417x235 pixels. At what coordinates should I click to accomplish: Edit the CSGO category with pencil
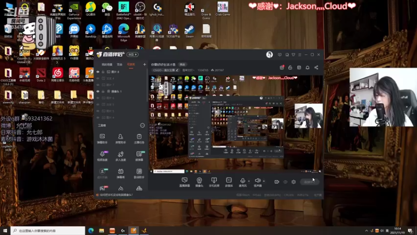pos(177,70)
